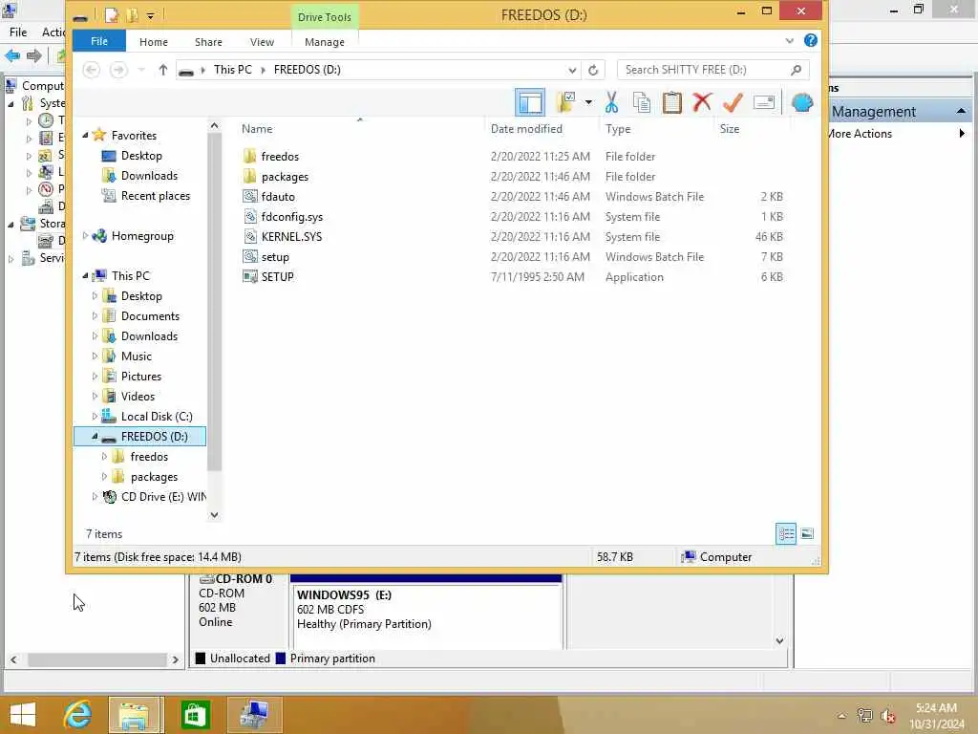Click the Windows Start button
The width and height of the screenshot is (978, 734).
[x=23, y=715]
